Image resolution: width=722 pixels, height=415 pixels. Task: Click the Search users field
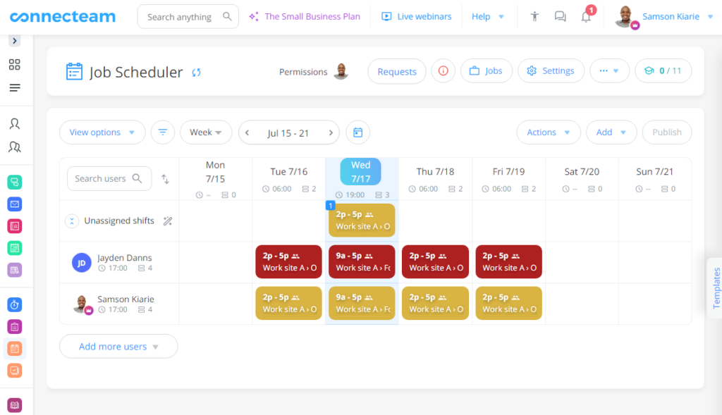(x=102, y=179)
